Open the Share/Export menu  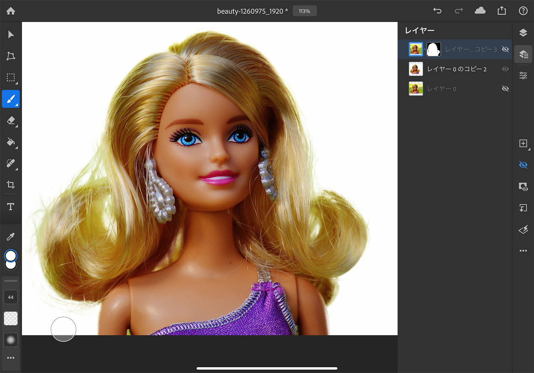click(502, 11)
